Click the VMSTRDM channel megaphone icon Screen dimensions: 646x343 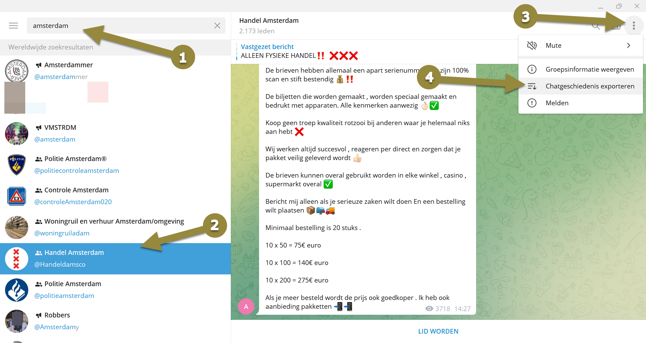point(39,127)
